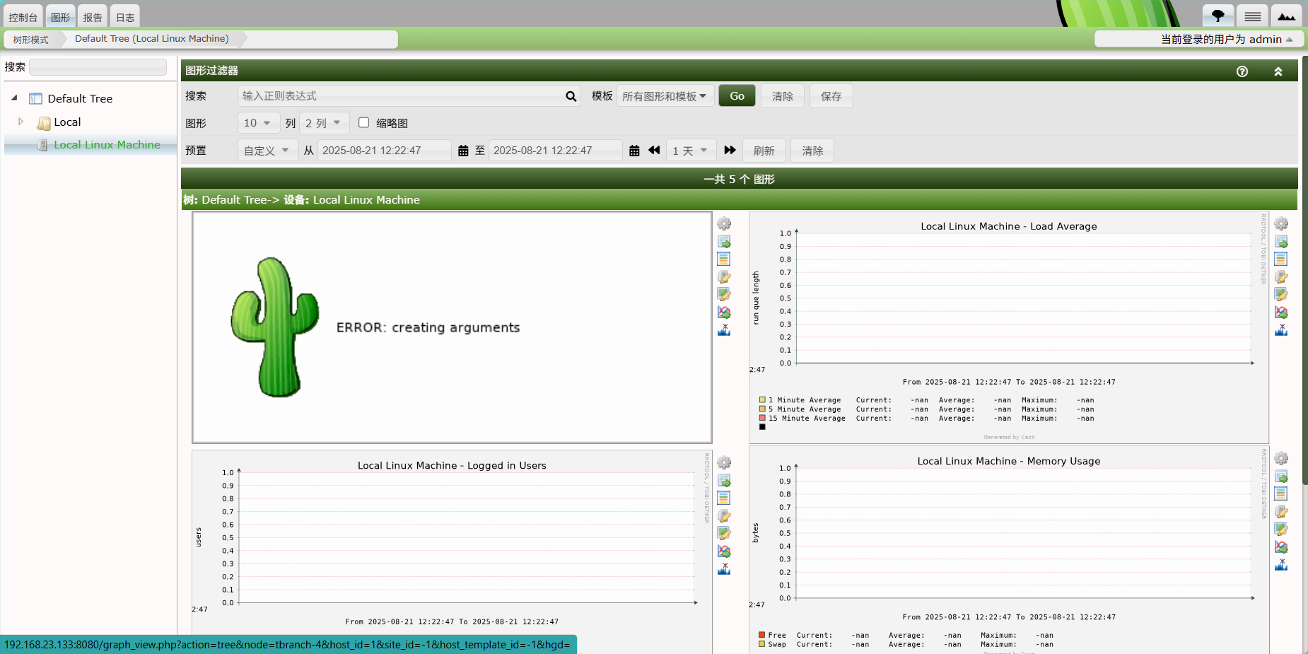Click the help question-mark icon in filter header

tap(1242, 71)
